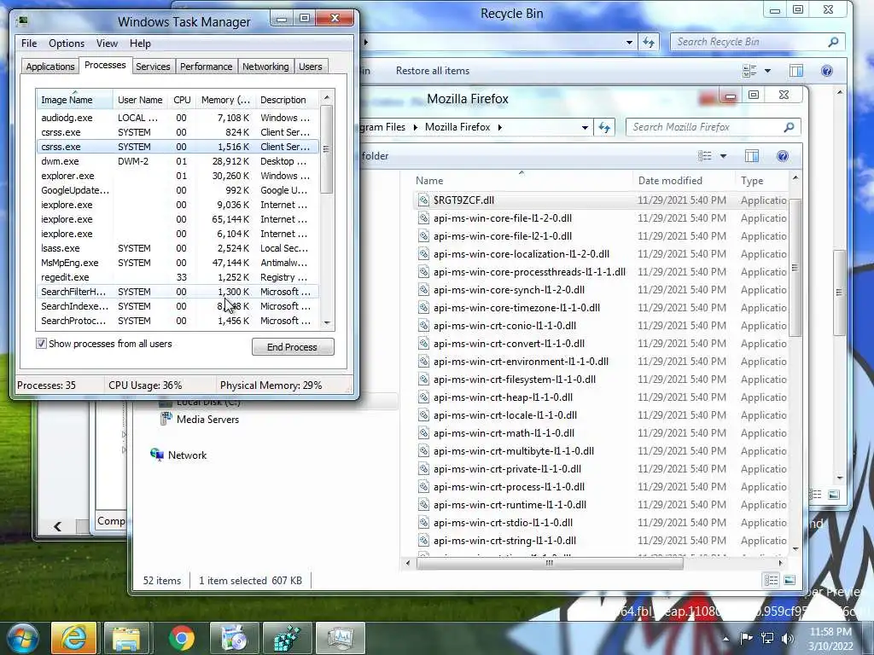Click the file list horizontal scrollbar thumb
This screenshot has height=655, width=874.
coord(550,563)
